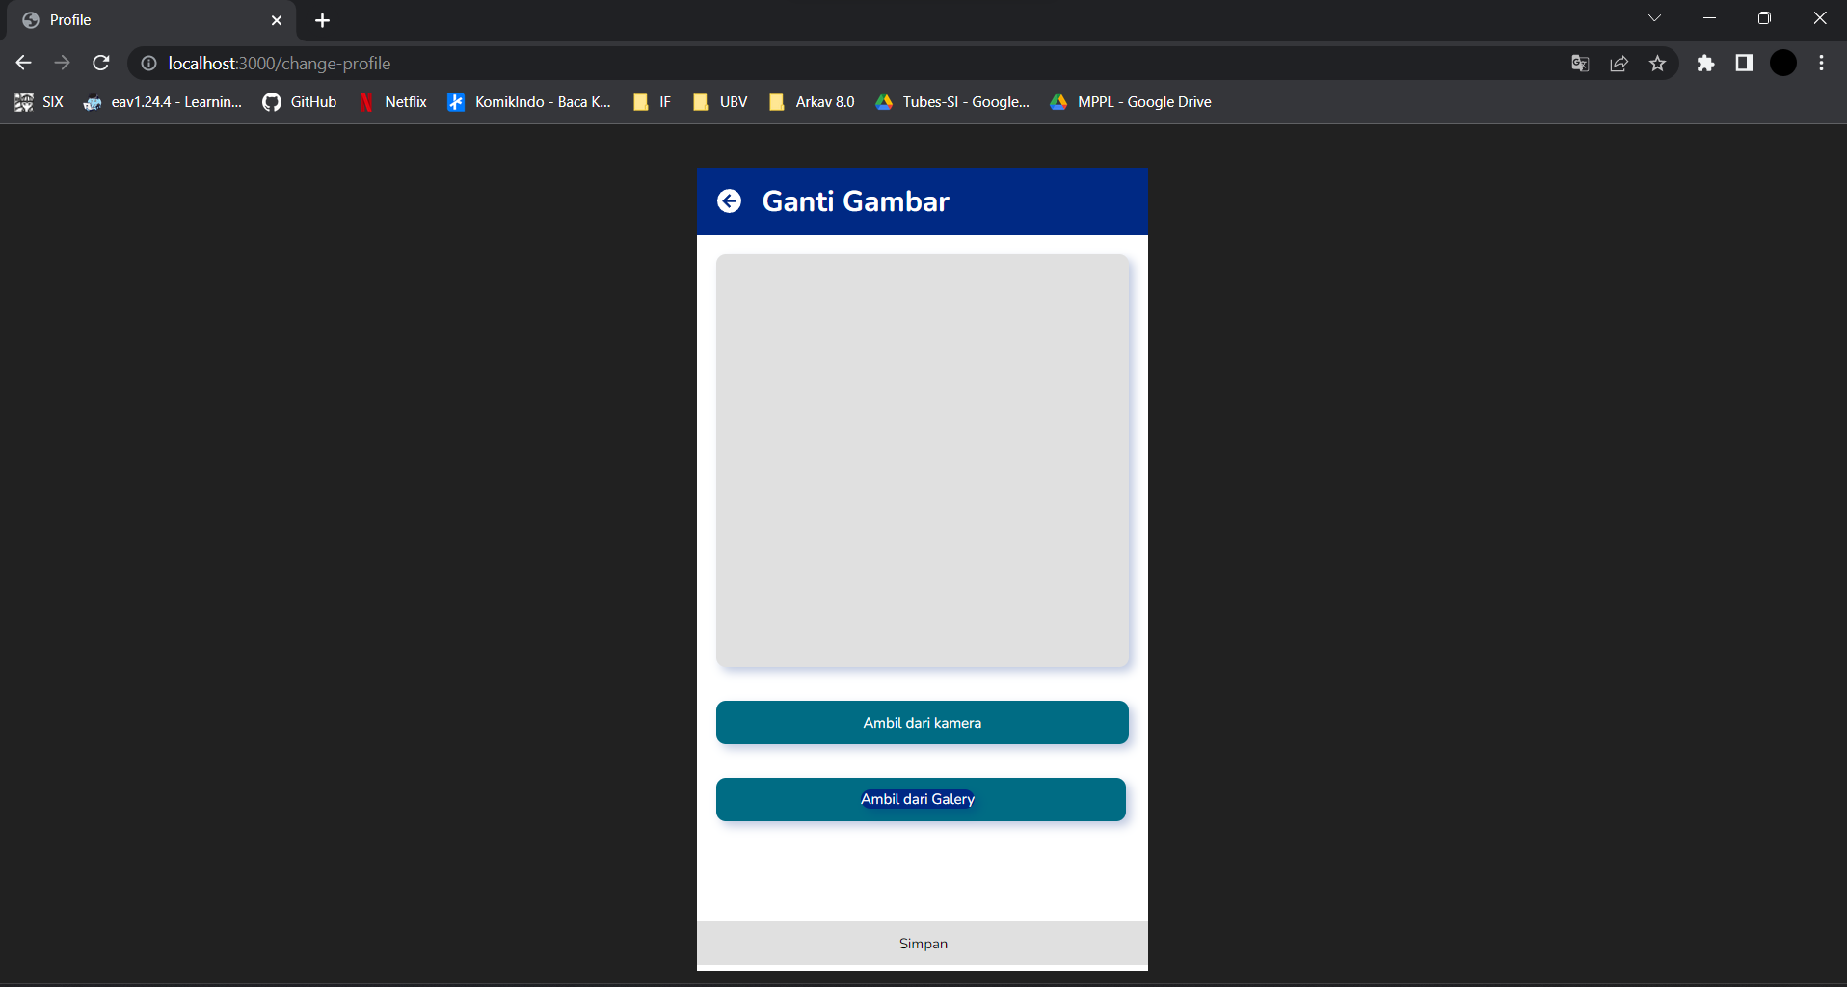Open the Chrome three-dot menu
This screenshot has height=987, width=1847.
click(x=1821, y=64)
